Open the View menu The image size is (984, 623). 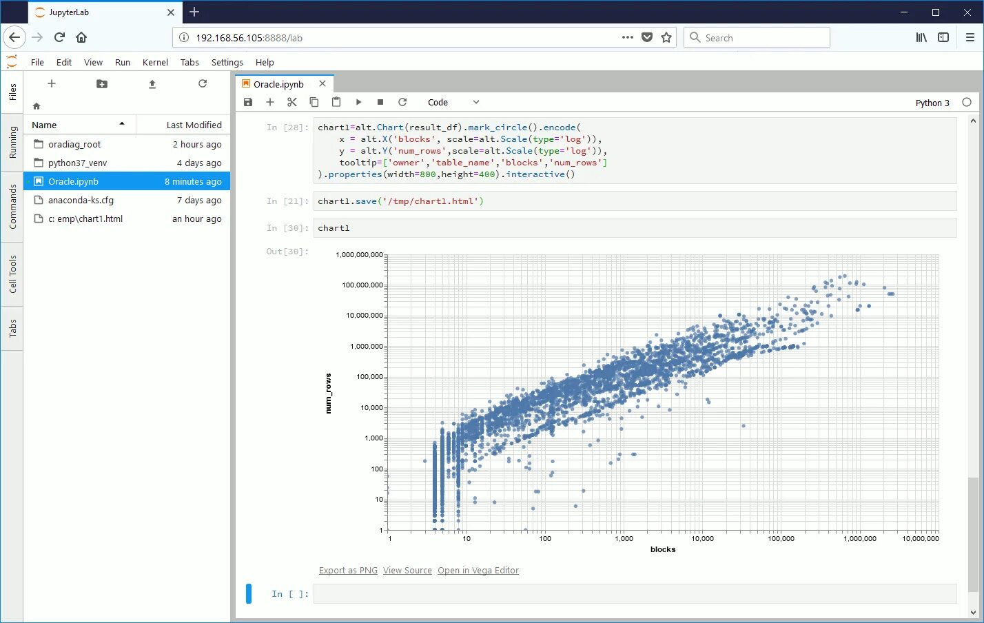click(93, 62)
